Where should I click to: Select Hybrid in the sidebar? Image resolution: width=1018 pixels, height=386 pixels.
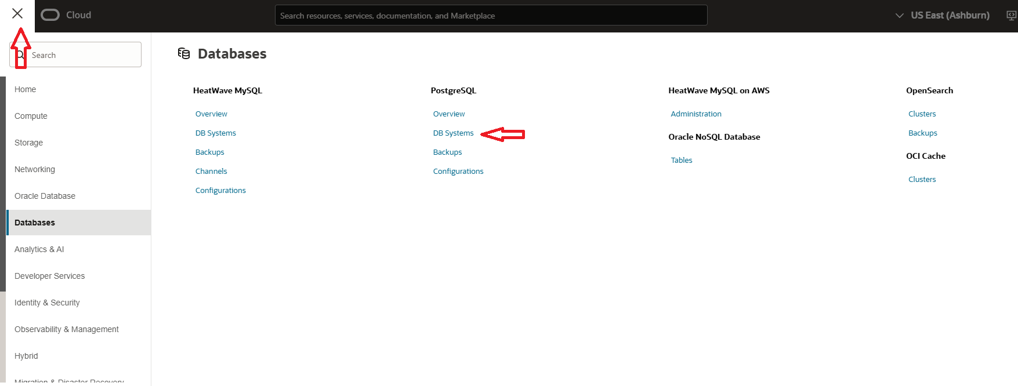coord(26,356)
